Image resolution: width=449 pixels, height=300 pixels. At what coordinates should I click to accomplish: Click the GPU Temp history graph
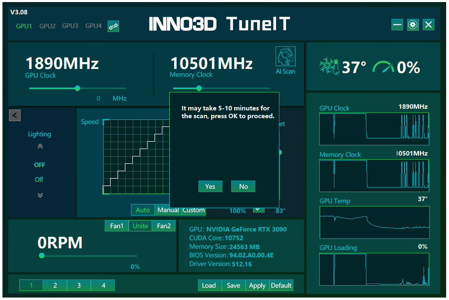[x=374, y=222]
